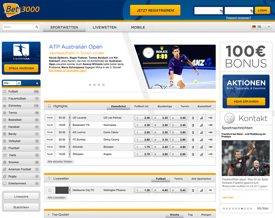Expand +24 more bets for AS Livorno
The width and height of the screenshot is (275, 218).
point(210,132)
